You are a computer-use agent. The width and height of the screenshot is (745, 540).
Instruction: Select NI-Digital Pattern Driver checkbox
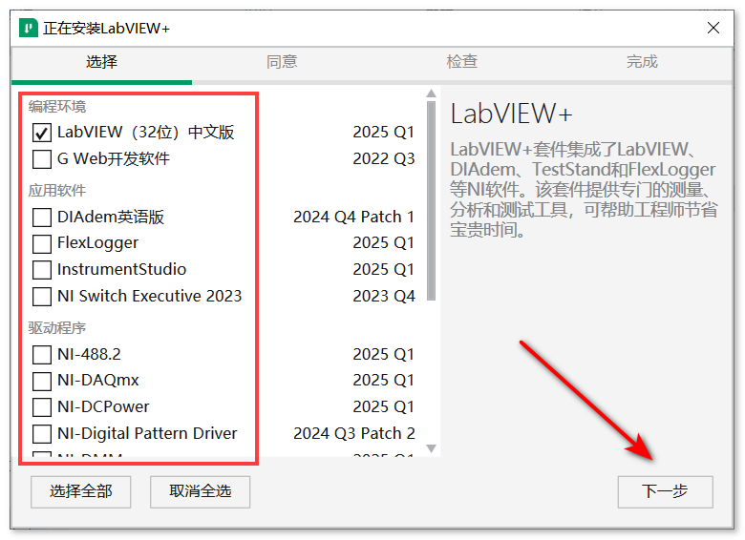coord(42,433)
